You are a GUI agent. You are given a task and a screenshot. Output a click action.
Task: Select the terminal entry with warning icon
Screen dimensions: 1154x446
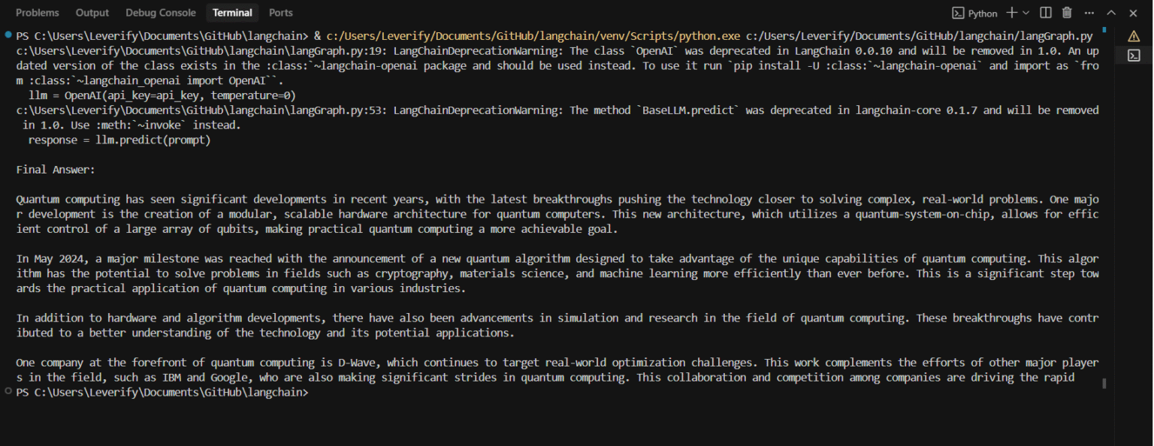click(x=1134, y=36)
